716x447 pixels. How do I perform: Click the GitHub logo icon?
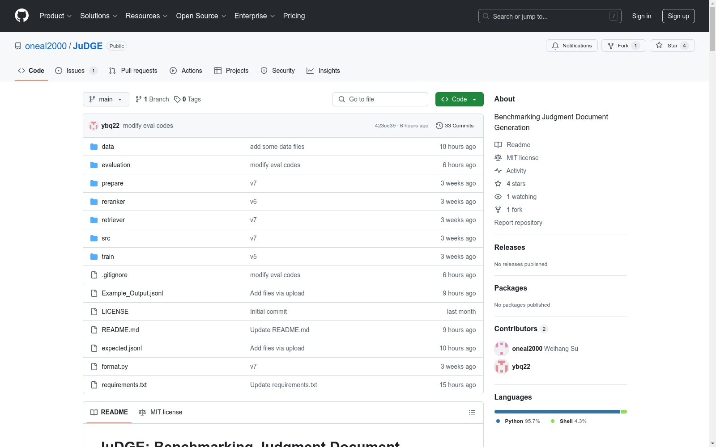click(x=21, y=16)
